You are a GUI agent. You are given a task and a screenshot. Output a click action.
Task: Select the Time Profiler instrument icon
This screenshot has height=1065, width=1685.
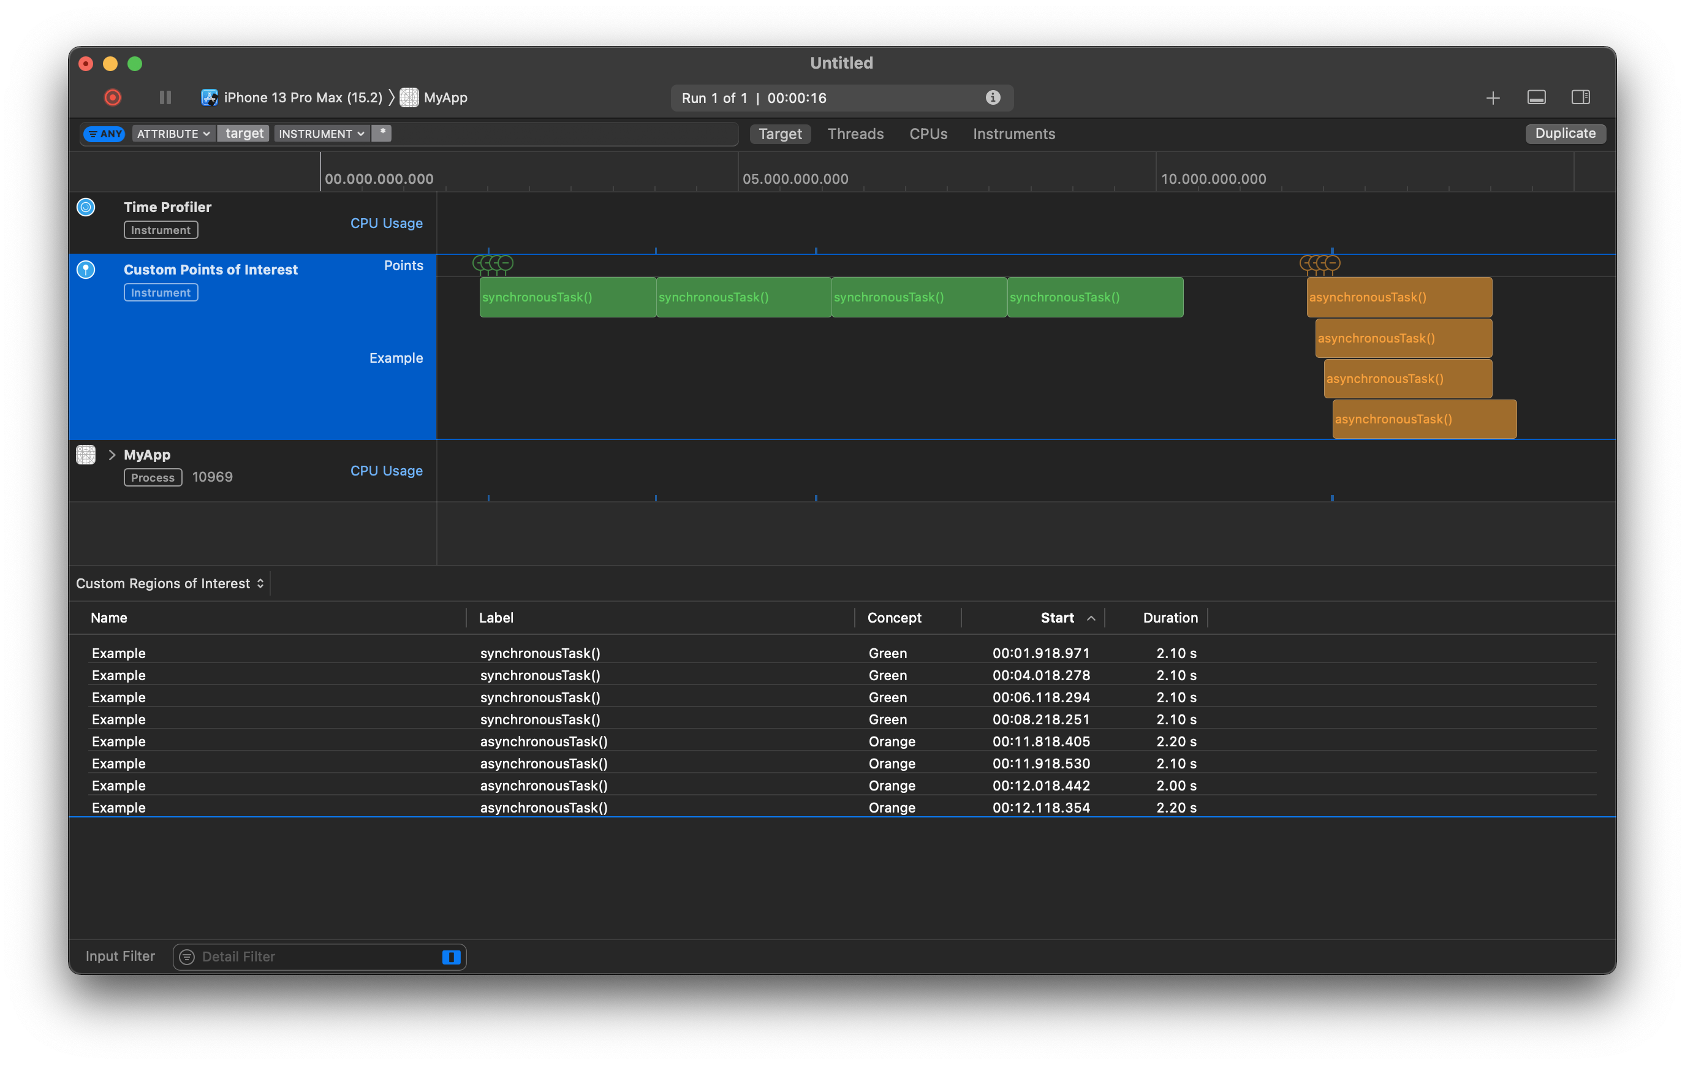(x=85, y=207)
